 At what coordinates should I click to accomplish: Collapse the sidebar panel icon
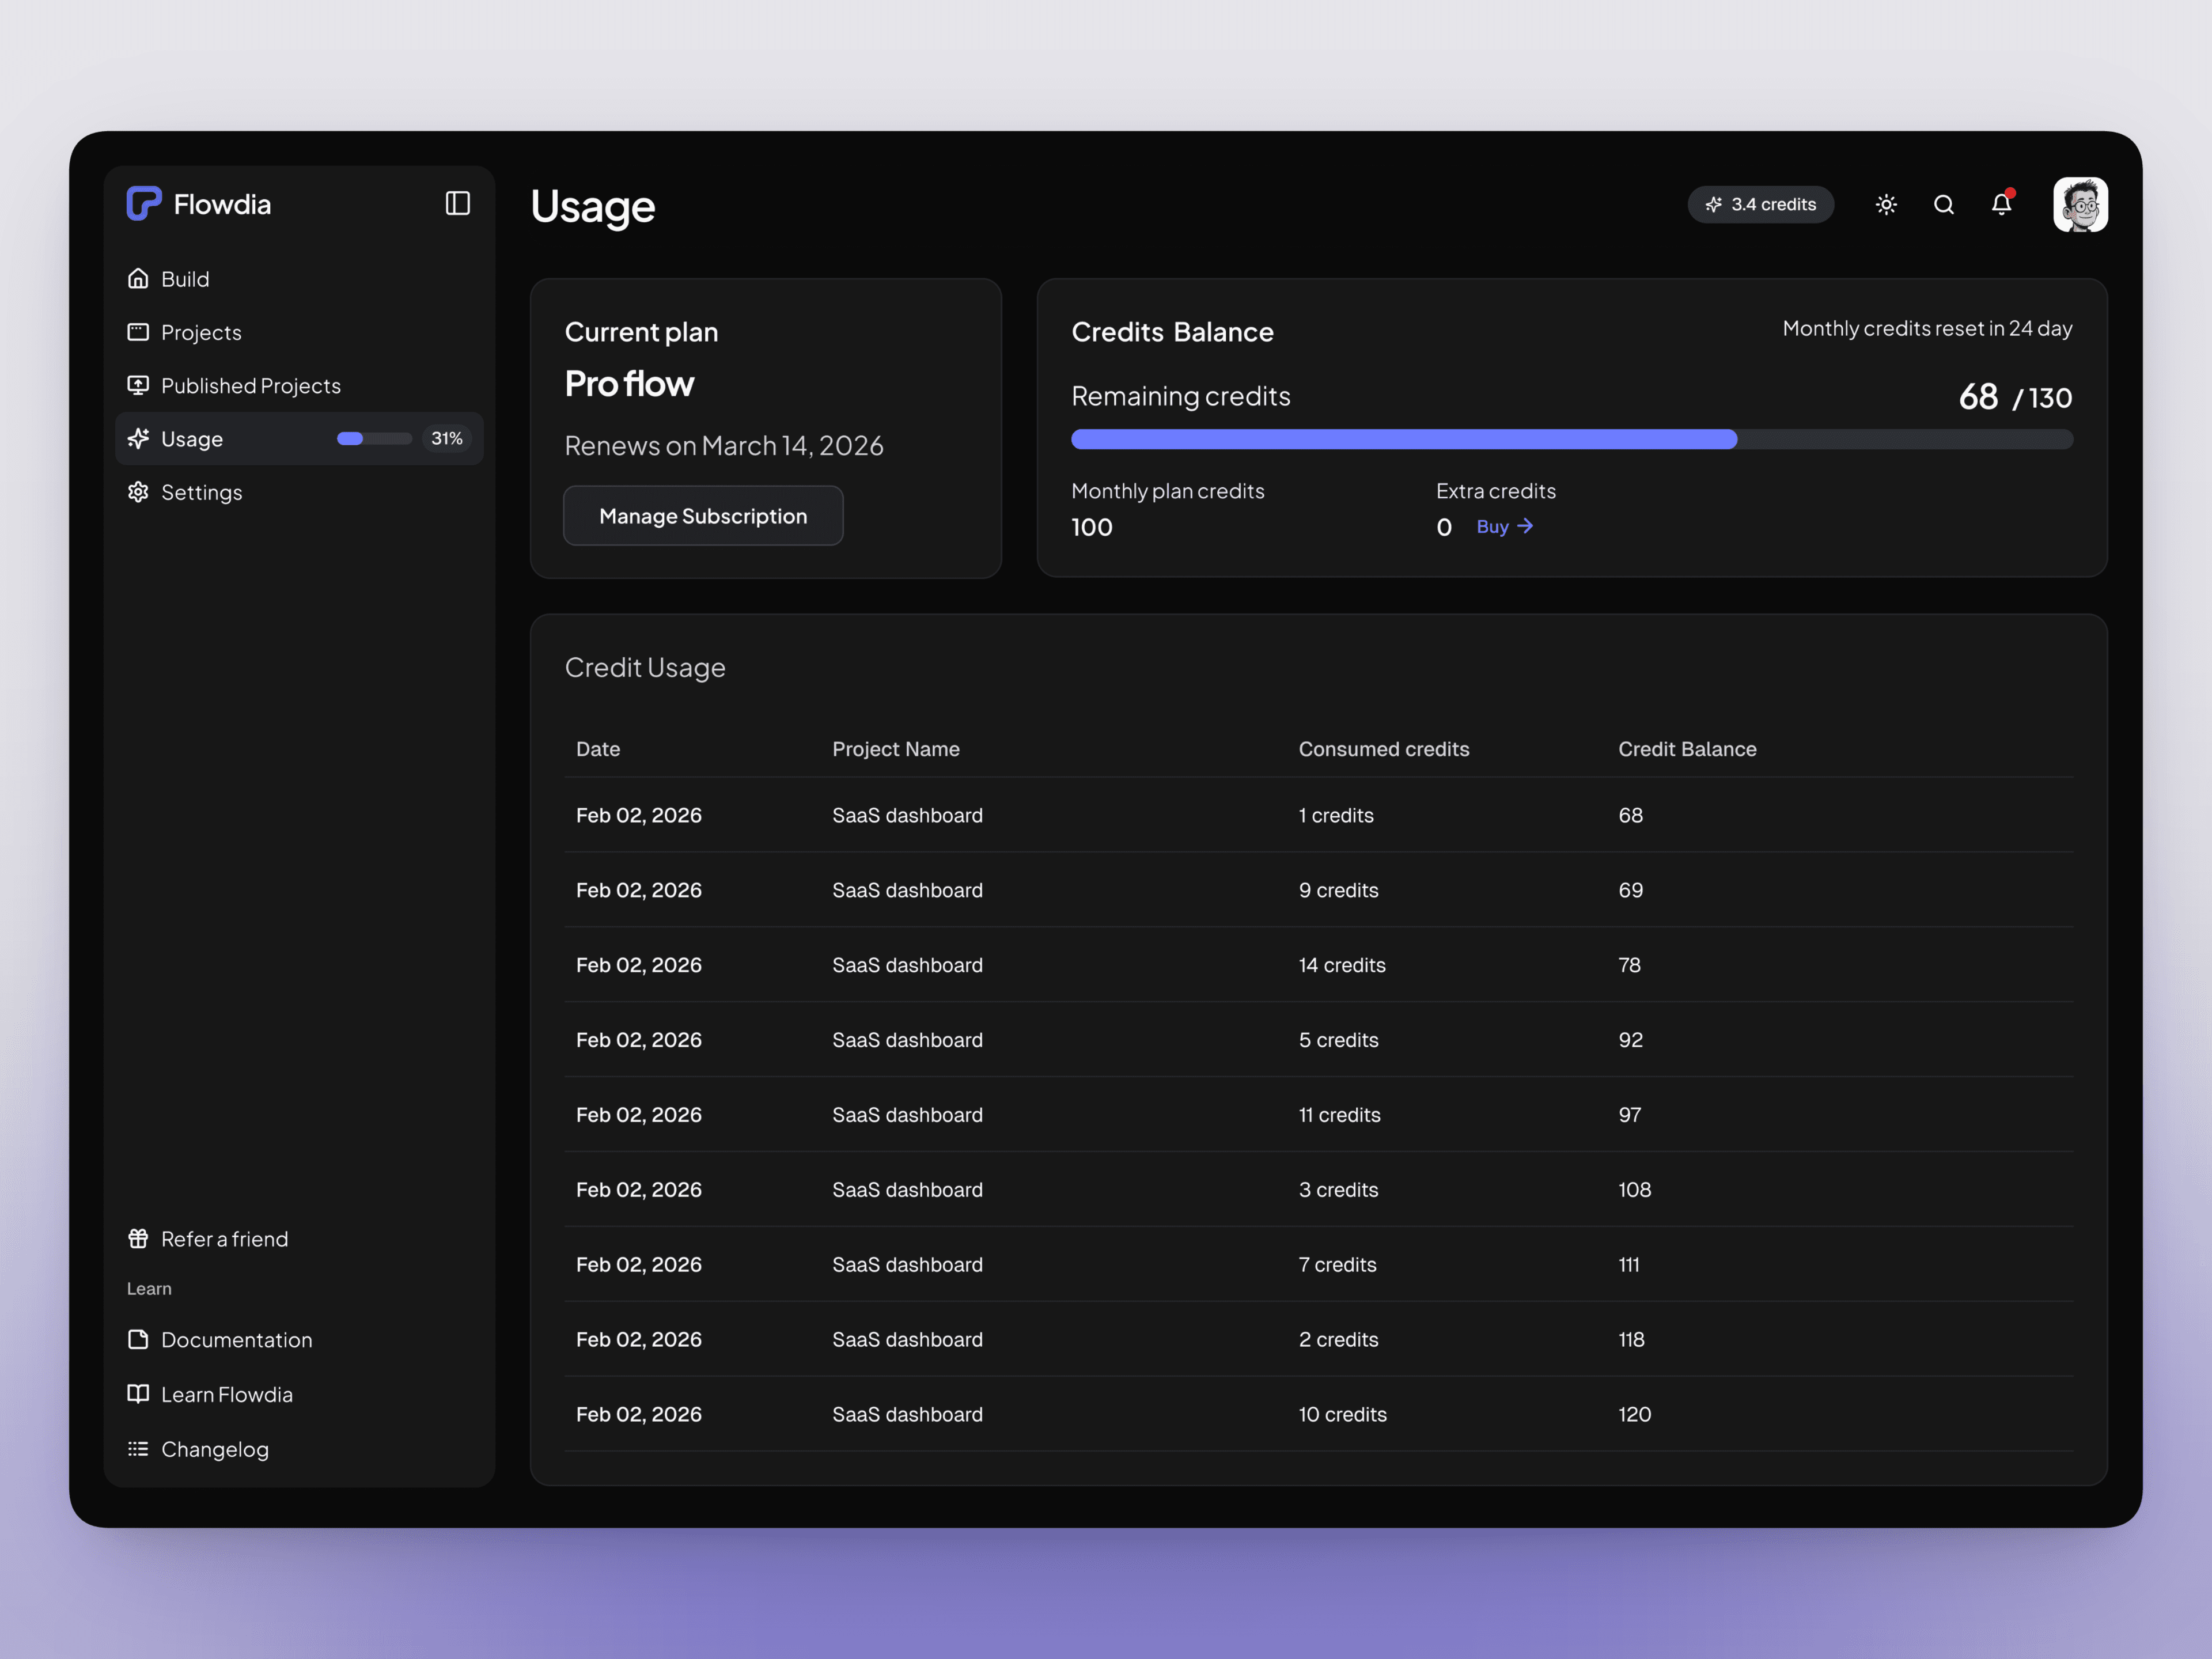(457, 204)
